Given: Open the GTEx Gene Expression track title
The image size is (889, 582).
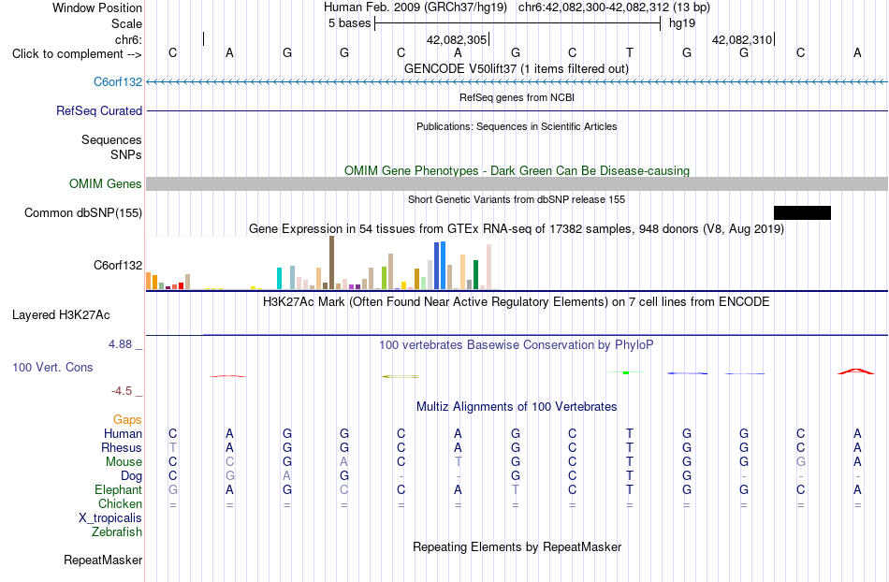Looking at the screenshot, I should (x=517, y=229).
